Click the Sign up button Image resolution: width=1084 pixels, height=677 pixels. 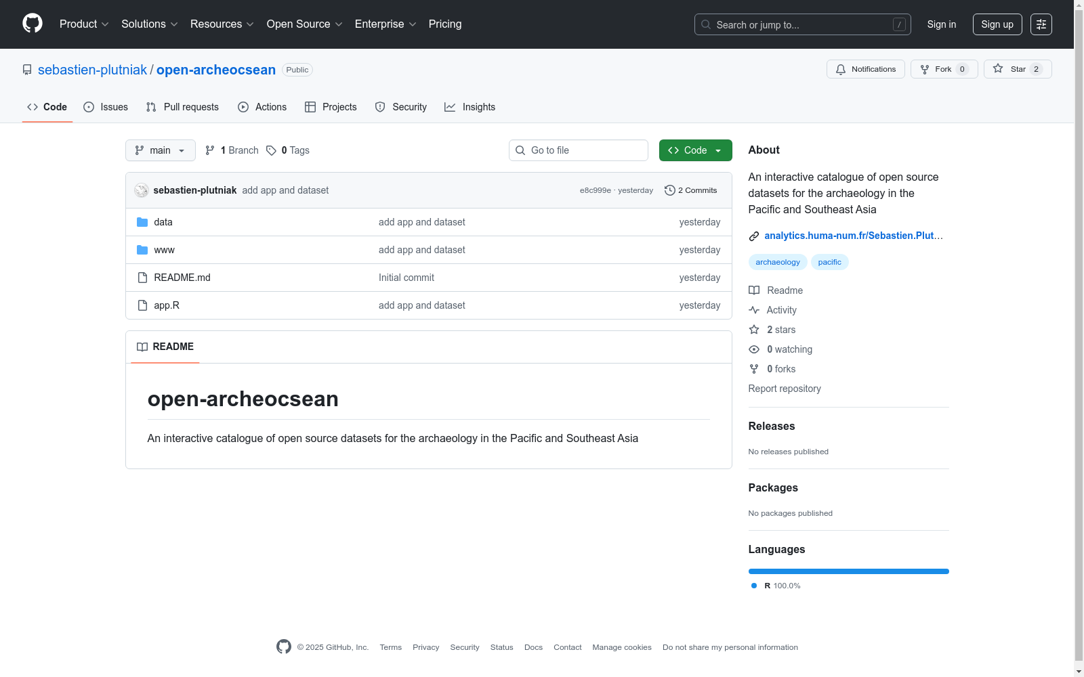coord(997,24)
